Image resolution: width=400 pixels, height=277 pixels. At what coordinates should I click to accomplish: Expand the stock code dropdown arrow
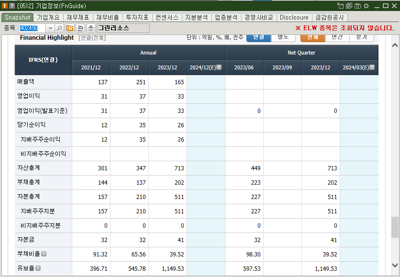pos(50,28)
